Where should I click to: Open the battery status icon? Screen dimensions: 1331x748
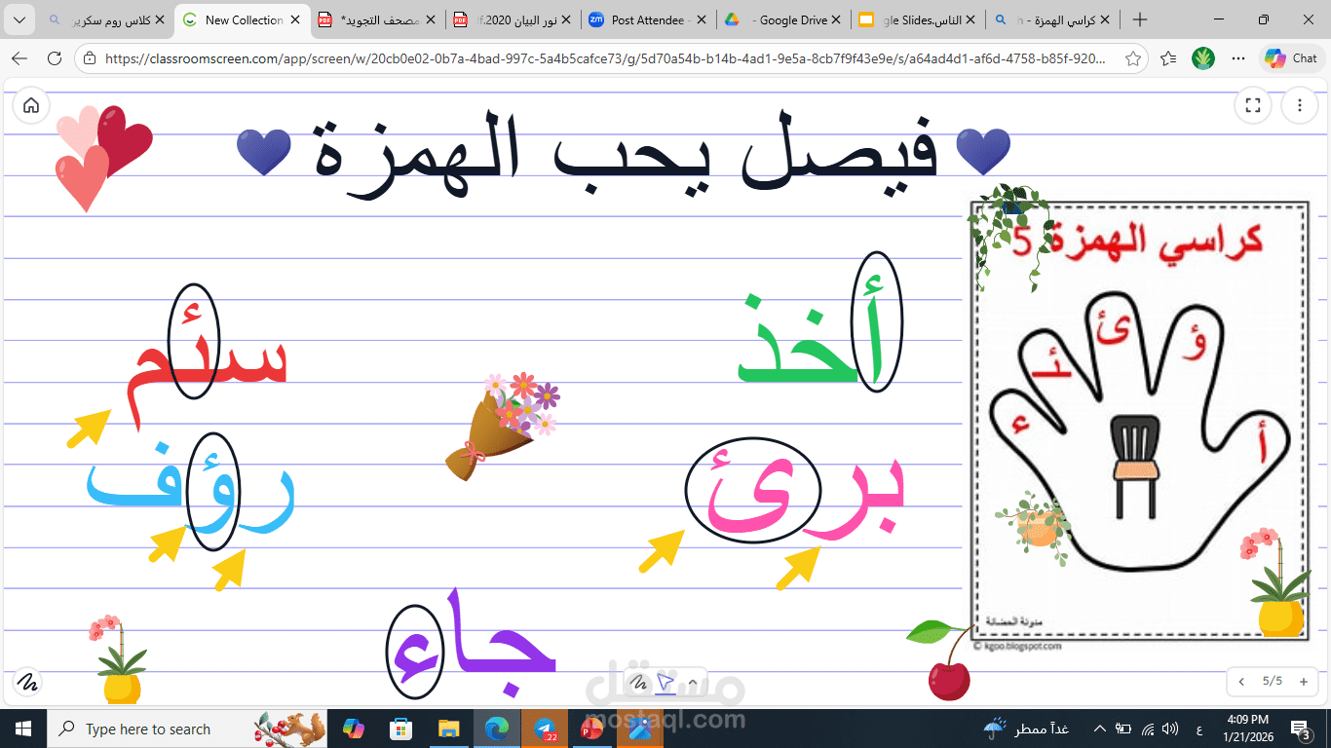coord(1123,729)
